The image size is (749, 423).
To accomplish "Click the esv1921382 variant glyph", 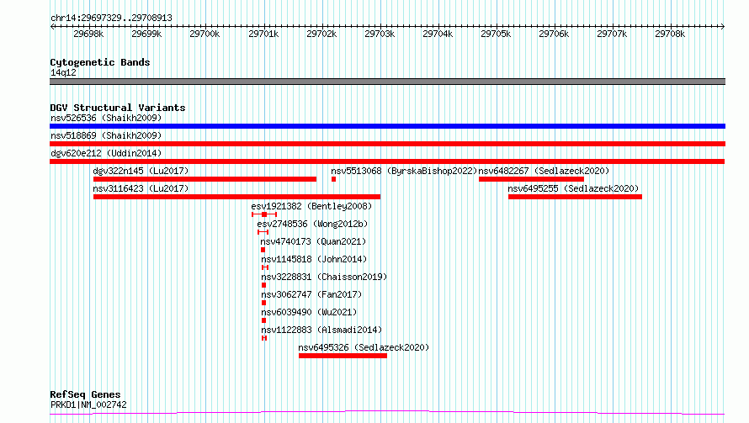I will click(x=264, y=214).
